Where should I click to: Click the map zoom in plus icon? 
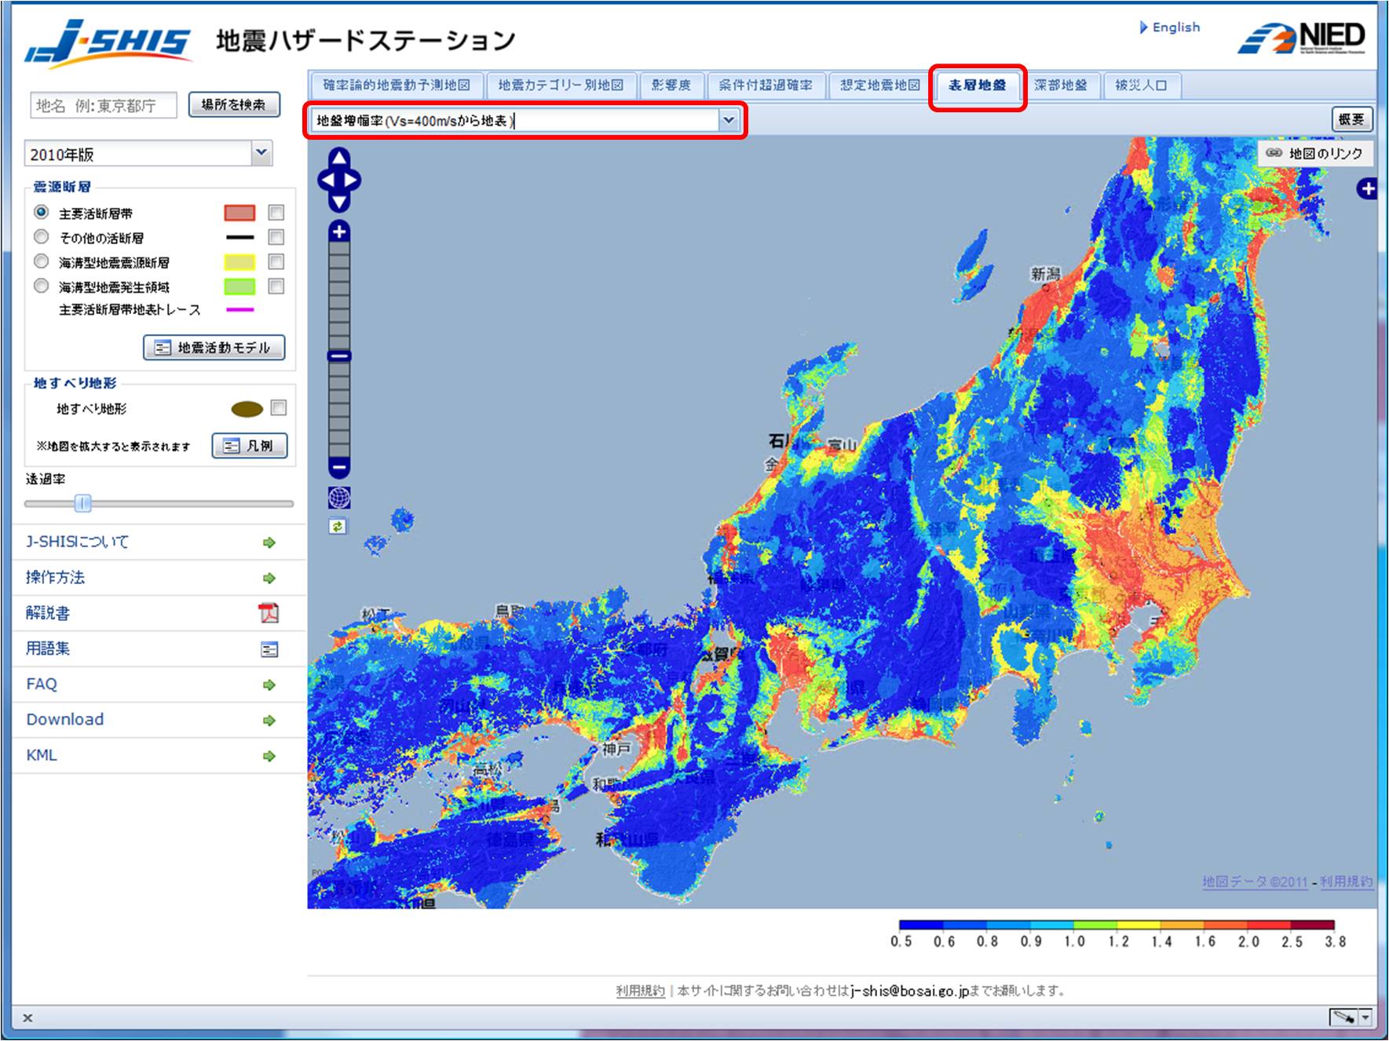338,232
